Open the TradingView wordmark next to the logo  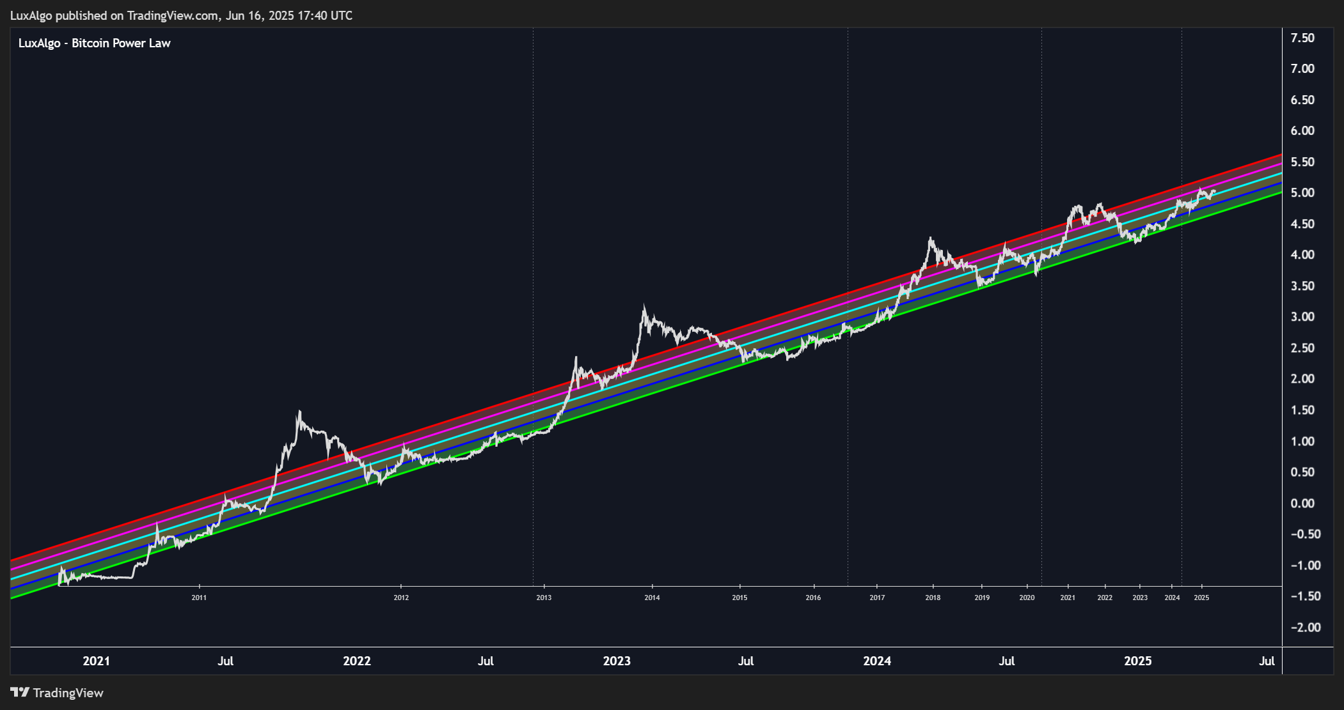click(68, 693)
